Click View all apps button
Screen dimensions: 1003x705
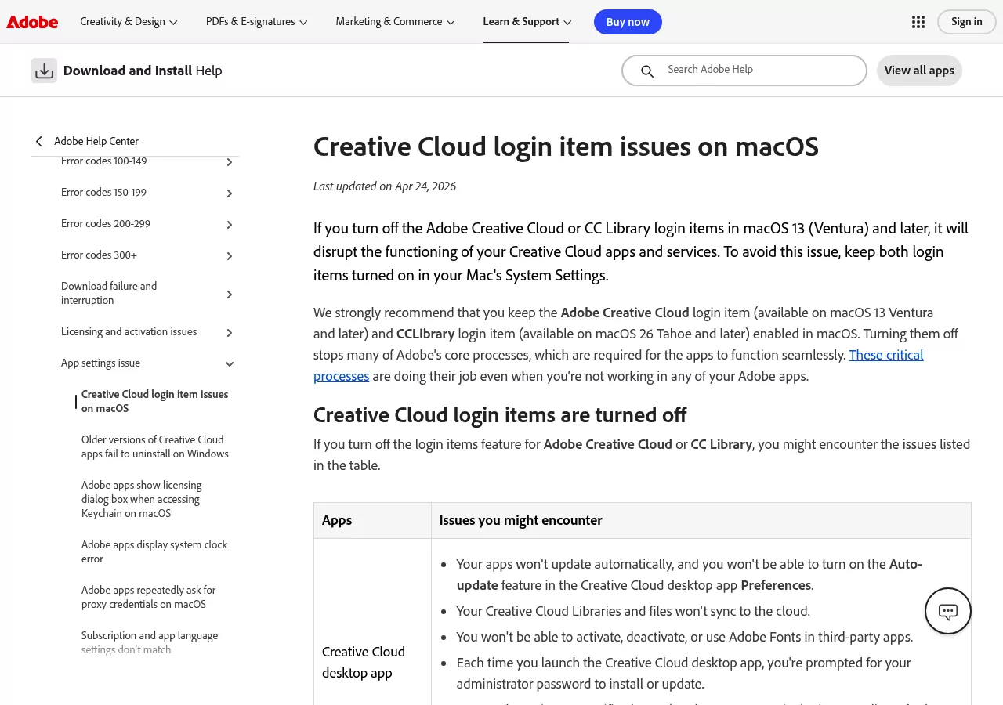click(919, 70)
